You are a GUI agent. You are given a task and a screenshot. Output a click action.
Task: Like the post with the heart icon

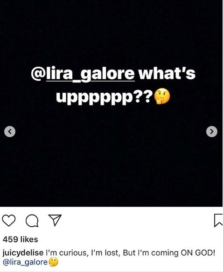pos(9,220)
